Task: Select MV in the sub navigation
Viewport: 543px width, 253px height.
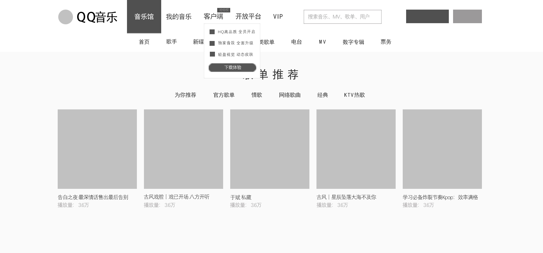Action: click(x=322, y=42)
